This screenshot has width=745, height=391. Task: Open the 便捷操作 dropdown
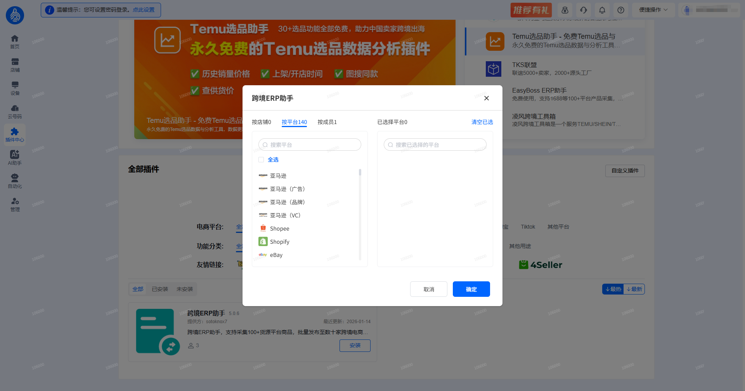653,10
